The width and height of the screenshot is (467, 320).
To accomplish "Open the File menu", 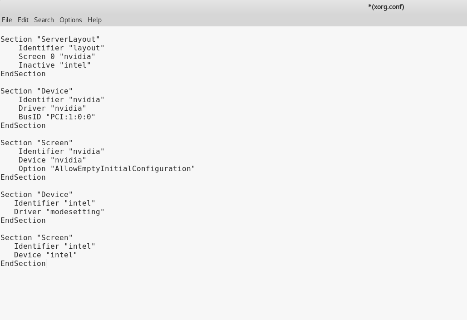I will (x=7, y=20).
